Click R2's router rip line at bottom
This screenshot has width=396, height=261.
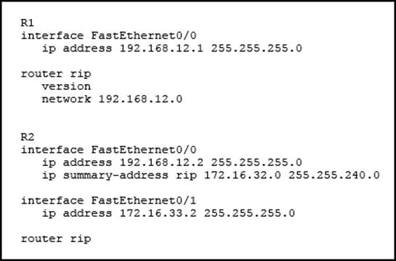56,239
